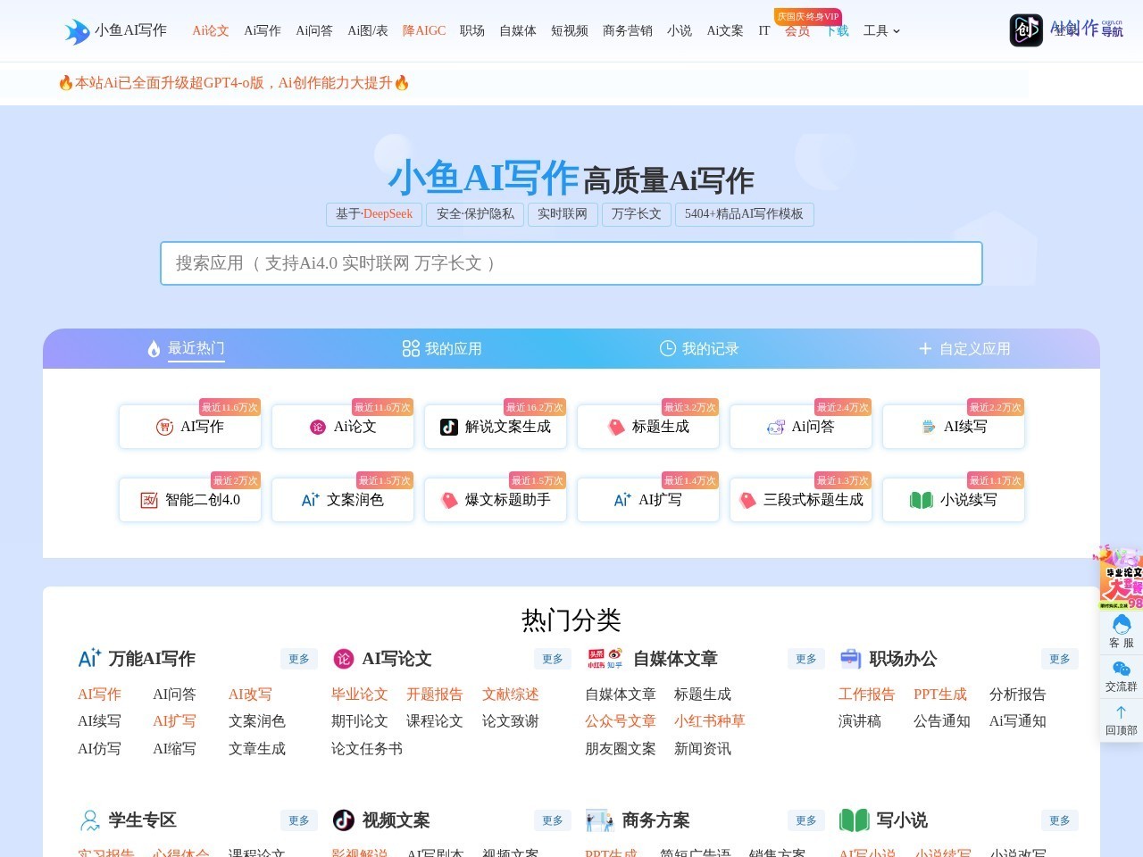Switch to the 最近热门 tab
Viewport: 1143px width, 857px height.
click(x=186, y=349)
